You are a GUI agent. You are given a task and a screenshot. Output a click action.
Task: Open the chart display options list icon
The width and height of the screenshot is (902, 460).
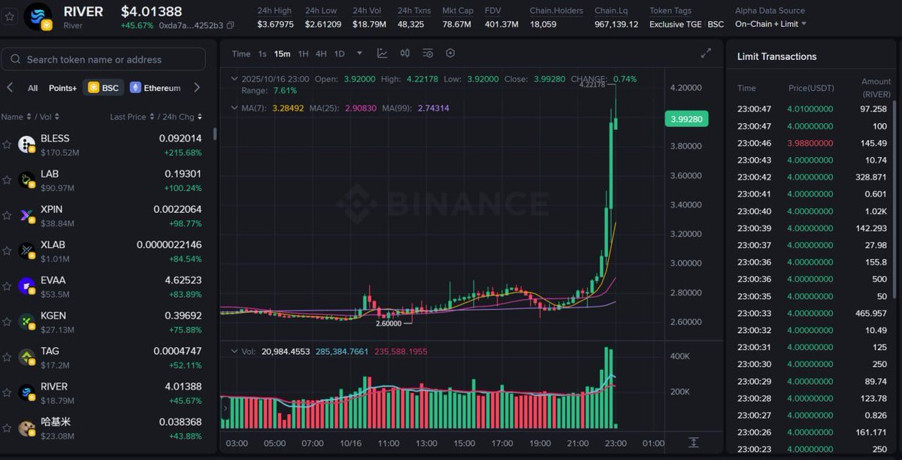point(428,53)
